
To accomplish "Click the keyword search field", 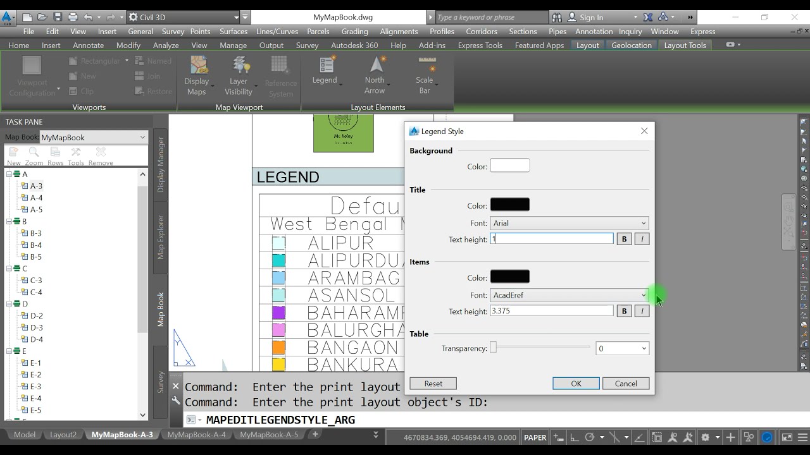I will [x=490, y=17].
